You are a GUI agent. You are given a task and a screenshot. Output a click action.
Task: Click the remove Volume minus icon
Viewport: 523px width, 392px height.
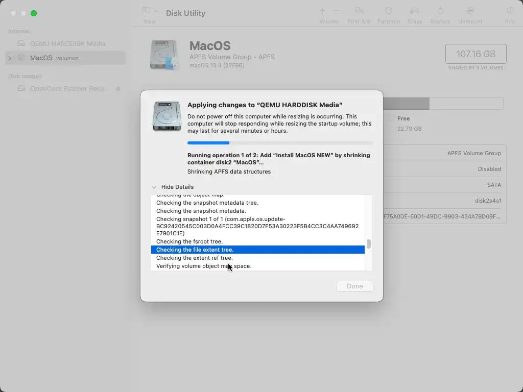[x=336, y=11]
